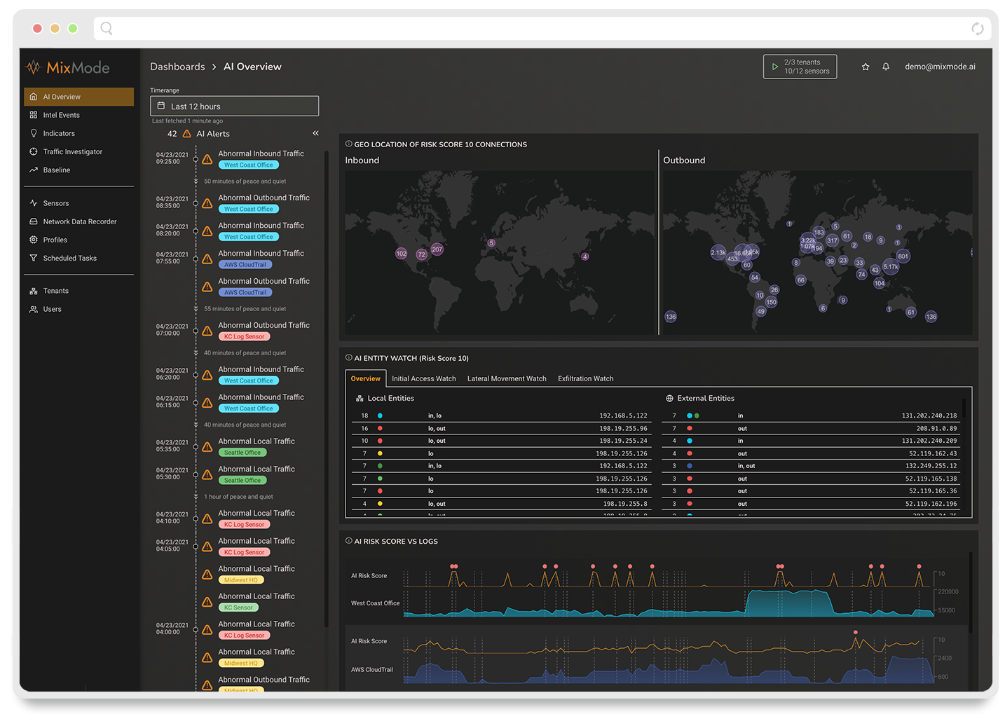
Task: Click Seattle Office tag at 05:35:00
Action: click(x=242, y=453)
